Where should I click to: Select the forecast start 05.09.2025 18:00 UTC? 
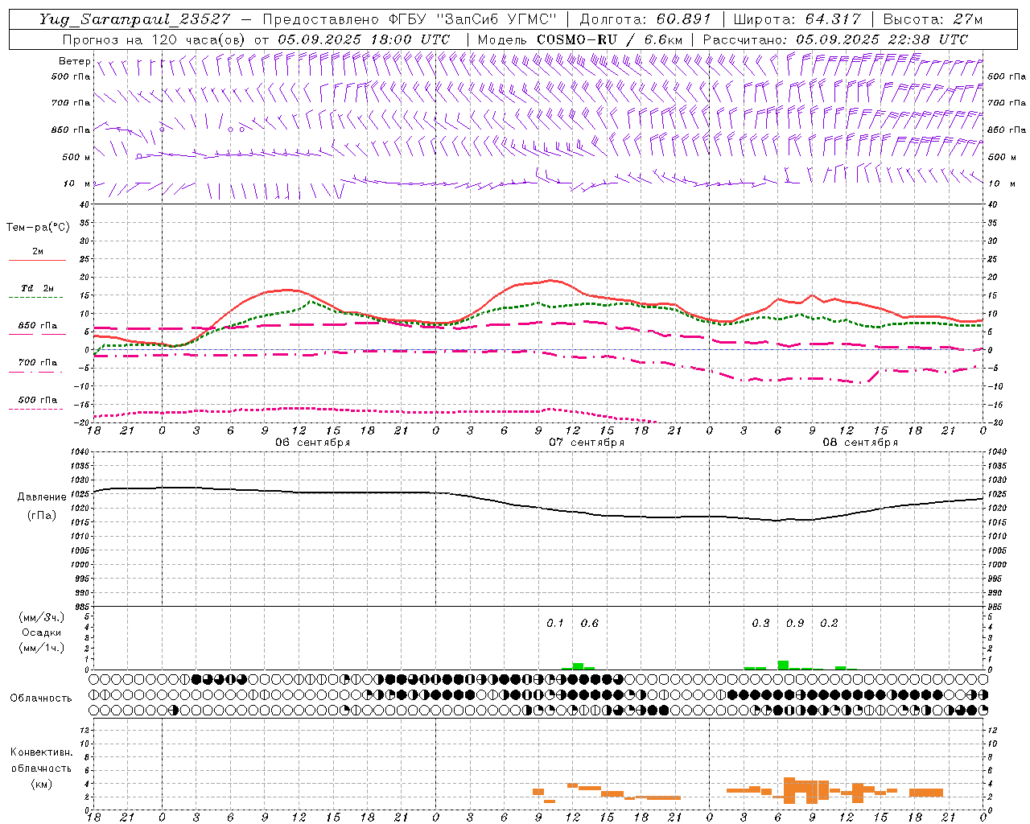[x=364, y=39]
